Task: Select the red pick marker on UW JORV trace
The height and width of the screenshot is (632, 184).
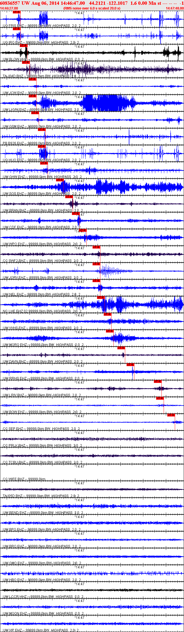Action: pyautogui.click(x=96, y=264)
